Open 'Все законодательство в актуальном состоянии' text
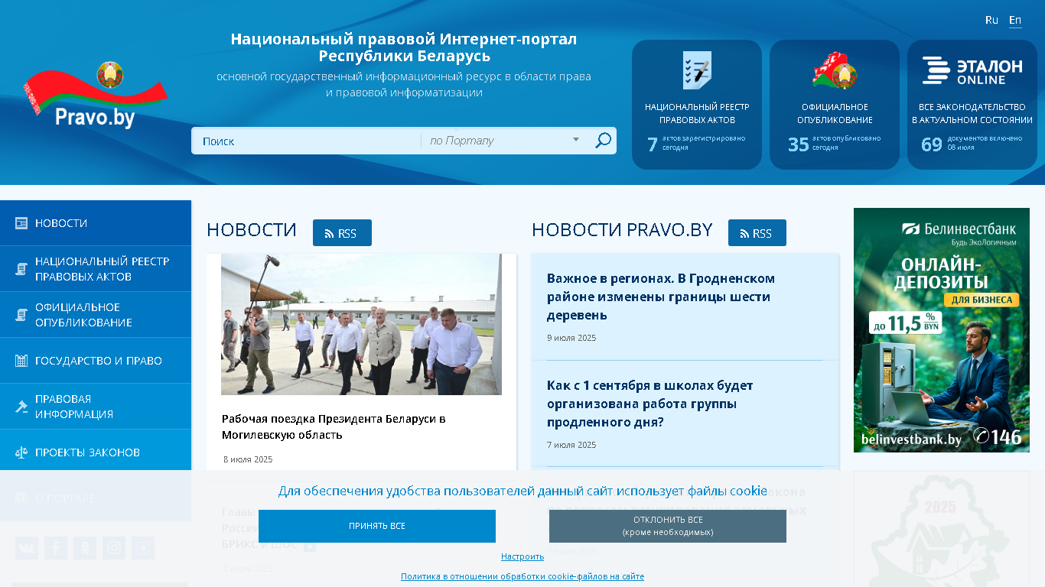 [972, 113]
